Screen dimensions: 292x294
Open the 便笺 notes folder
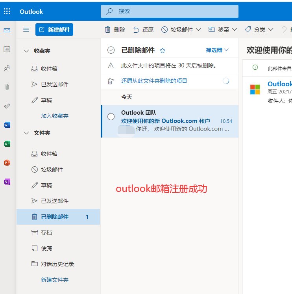tap(58, 248)
